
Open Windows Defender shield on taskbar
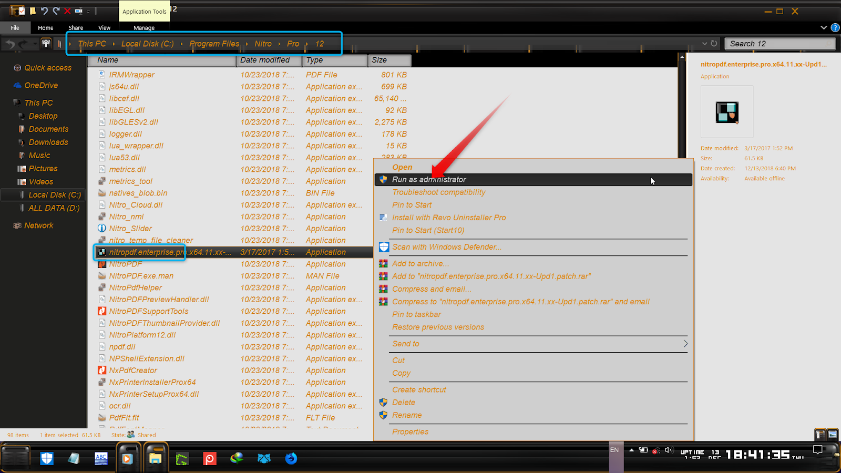[x=47, y=458]
